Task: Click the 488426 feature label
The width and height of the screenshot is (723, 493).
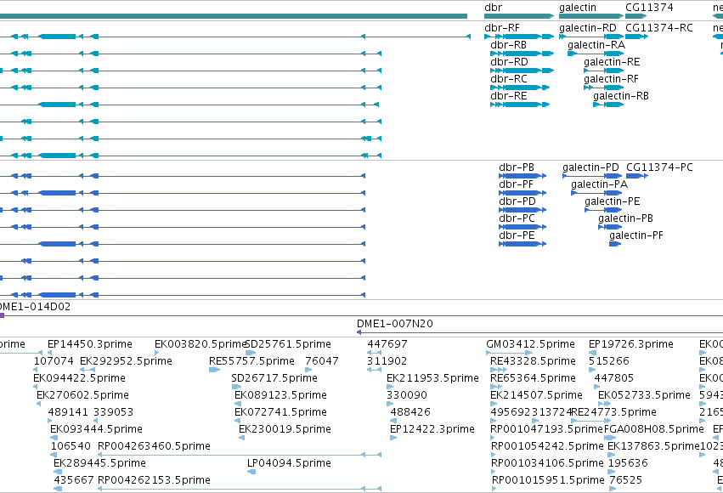Action: point(410,413)
